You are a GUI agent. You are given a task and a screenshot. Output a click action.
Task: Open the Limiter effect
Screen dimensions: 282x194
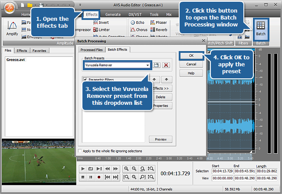(102, 30)
